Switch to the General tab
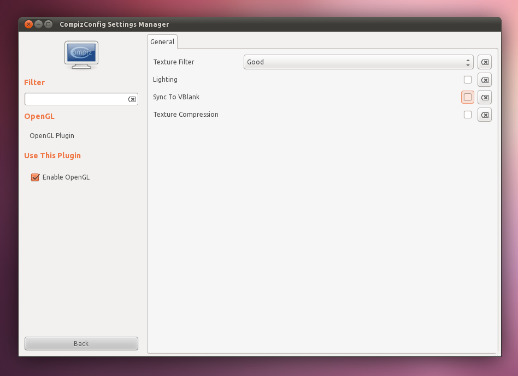 pyautogui.click(x=162, y=42)
